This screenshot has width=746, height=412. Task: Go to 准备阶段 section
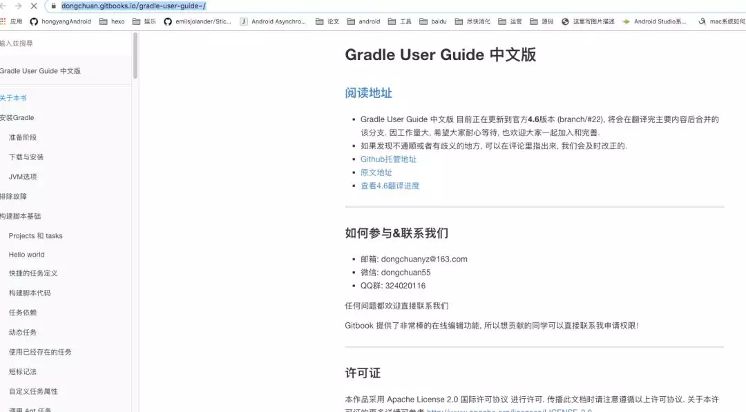22,137
